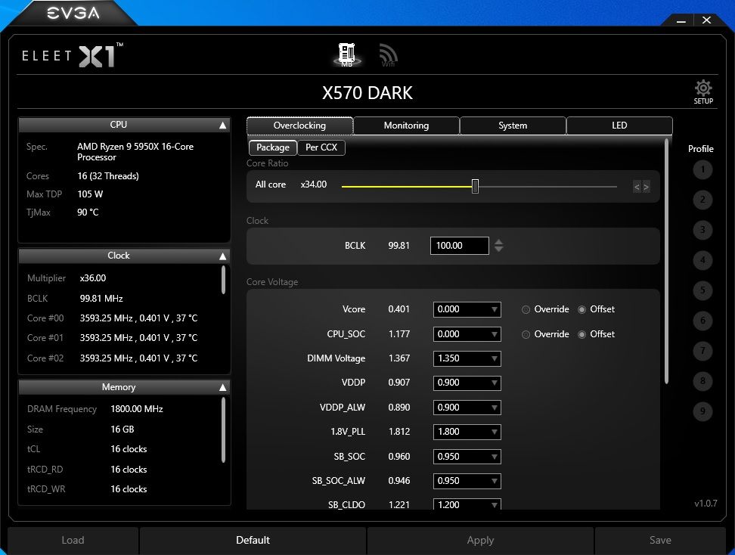Click the Save button
The image size is (735, 555).
(x=660, y=540)
